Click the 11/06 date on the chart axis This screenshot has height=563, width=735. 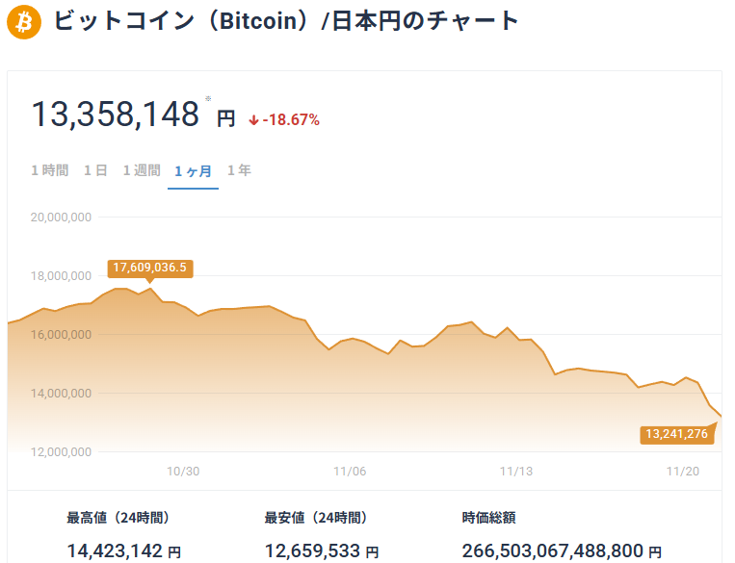(x=350, y=471)
